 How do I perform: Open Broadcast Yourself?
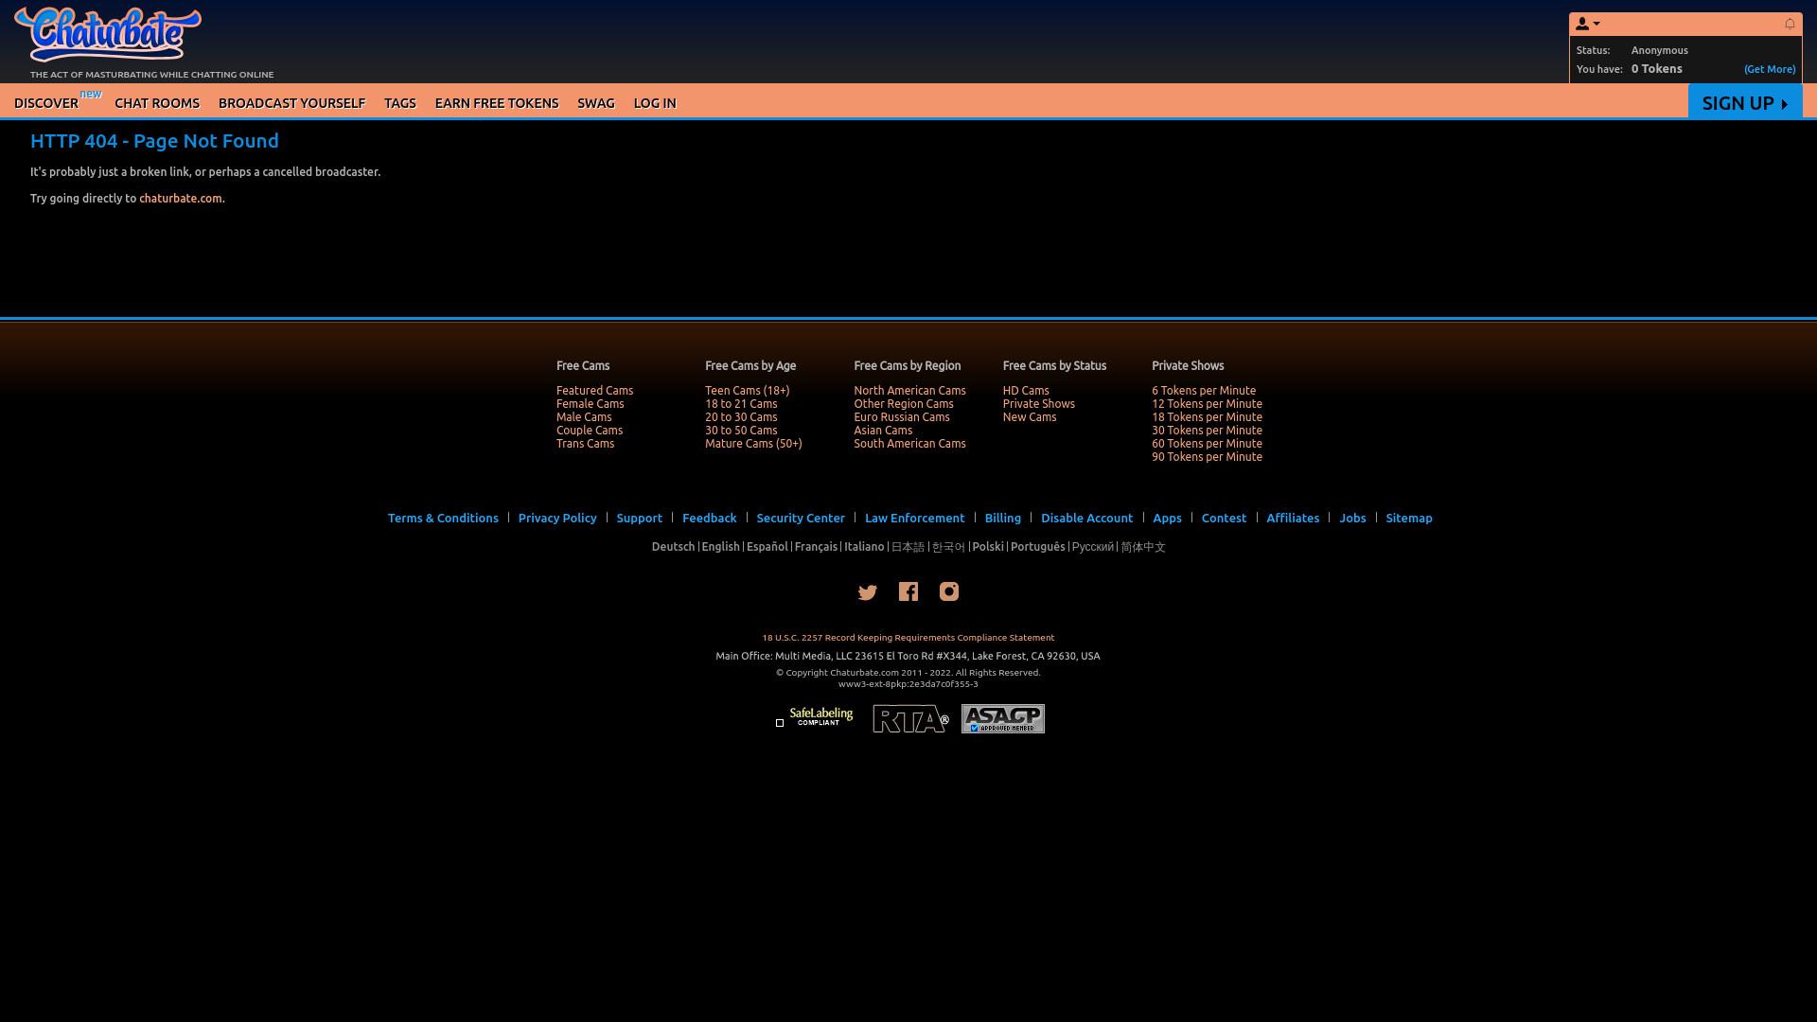point(291,103)
